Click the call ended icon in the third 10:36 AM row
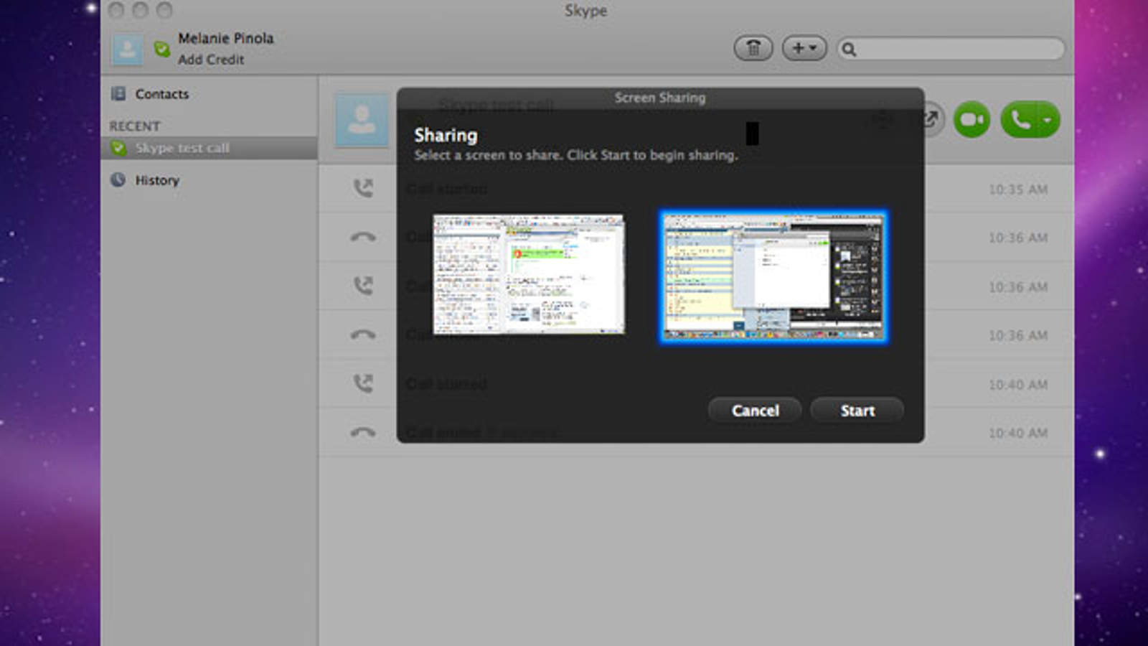 363,334
